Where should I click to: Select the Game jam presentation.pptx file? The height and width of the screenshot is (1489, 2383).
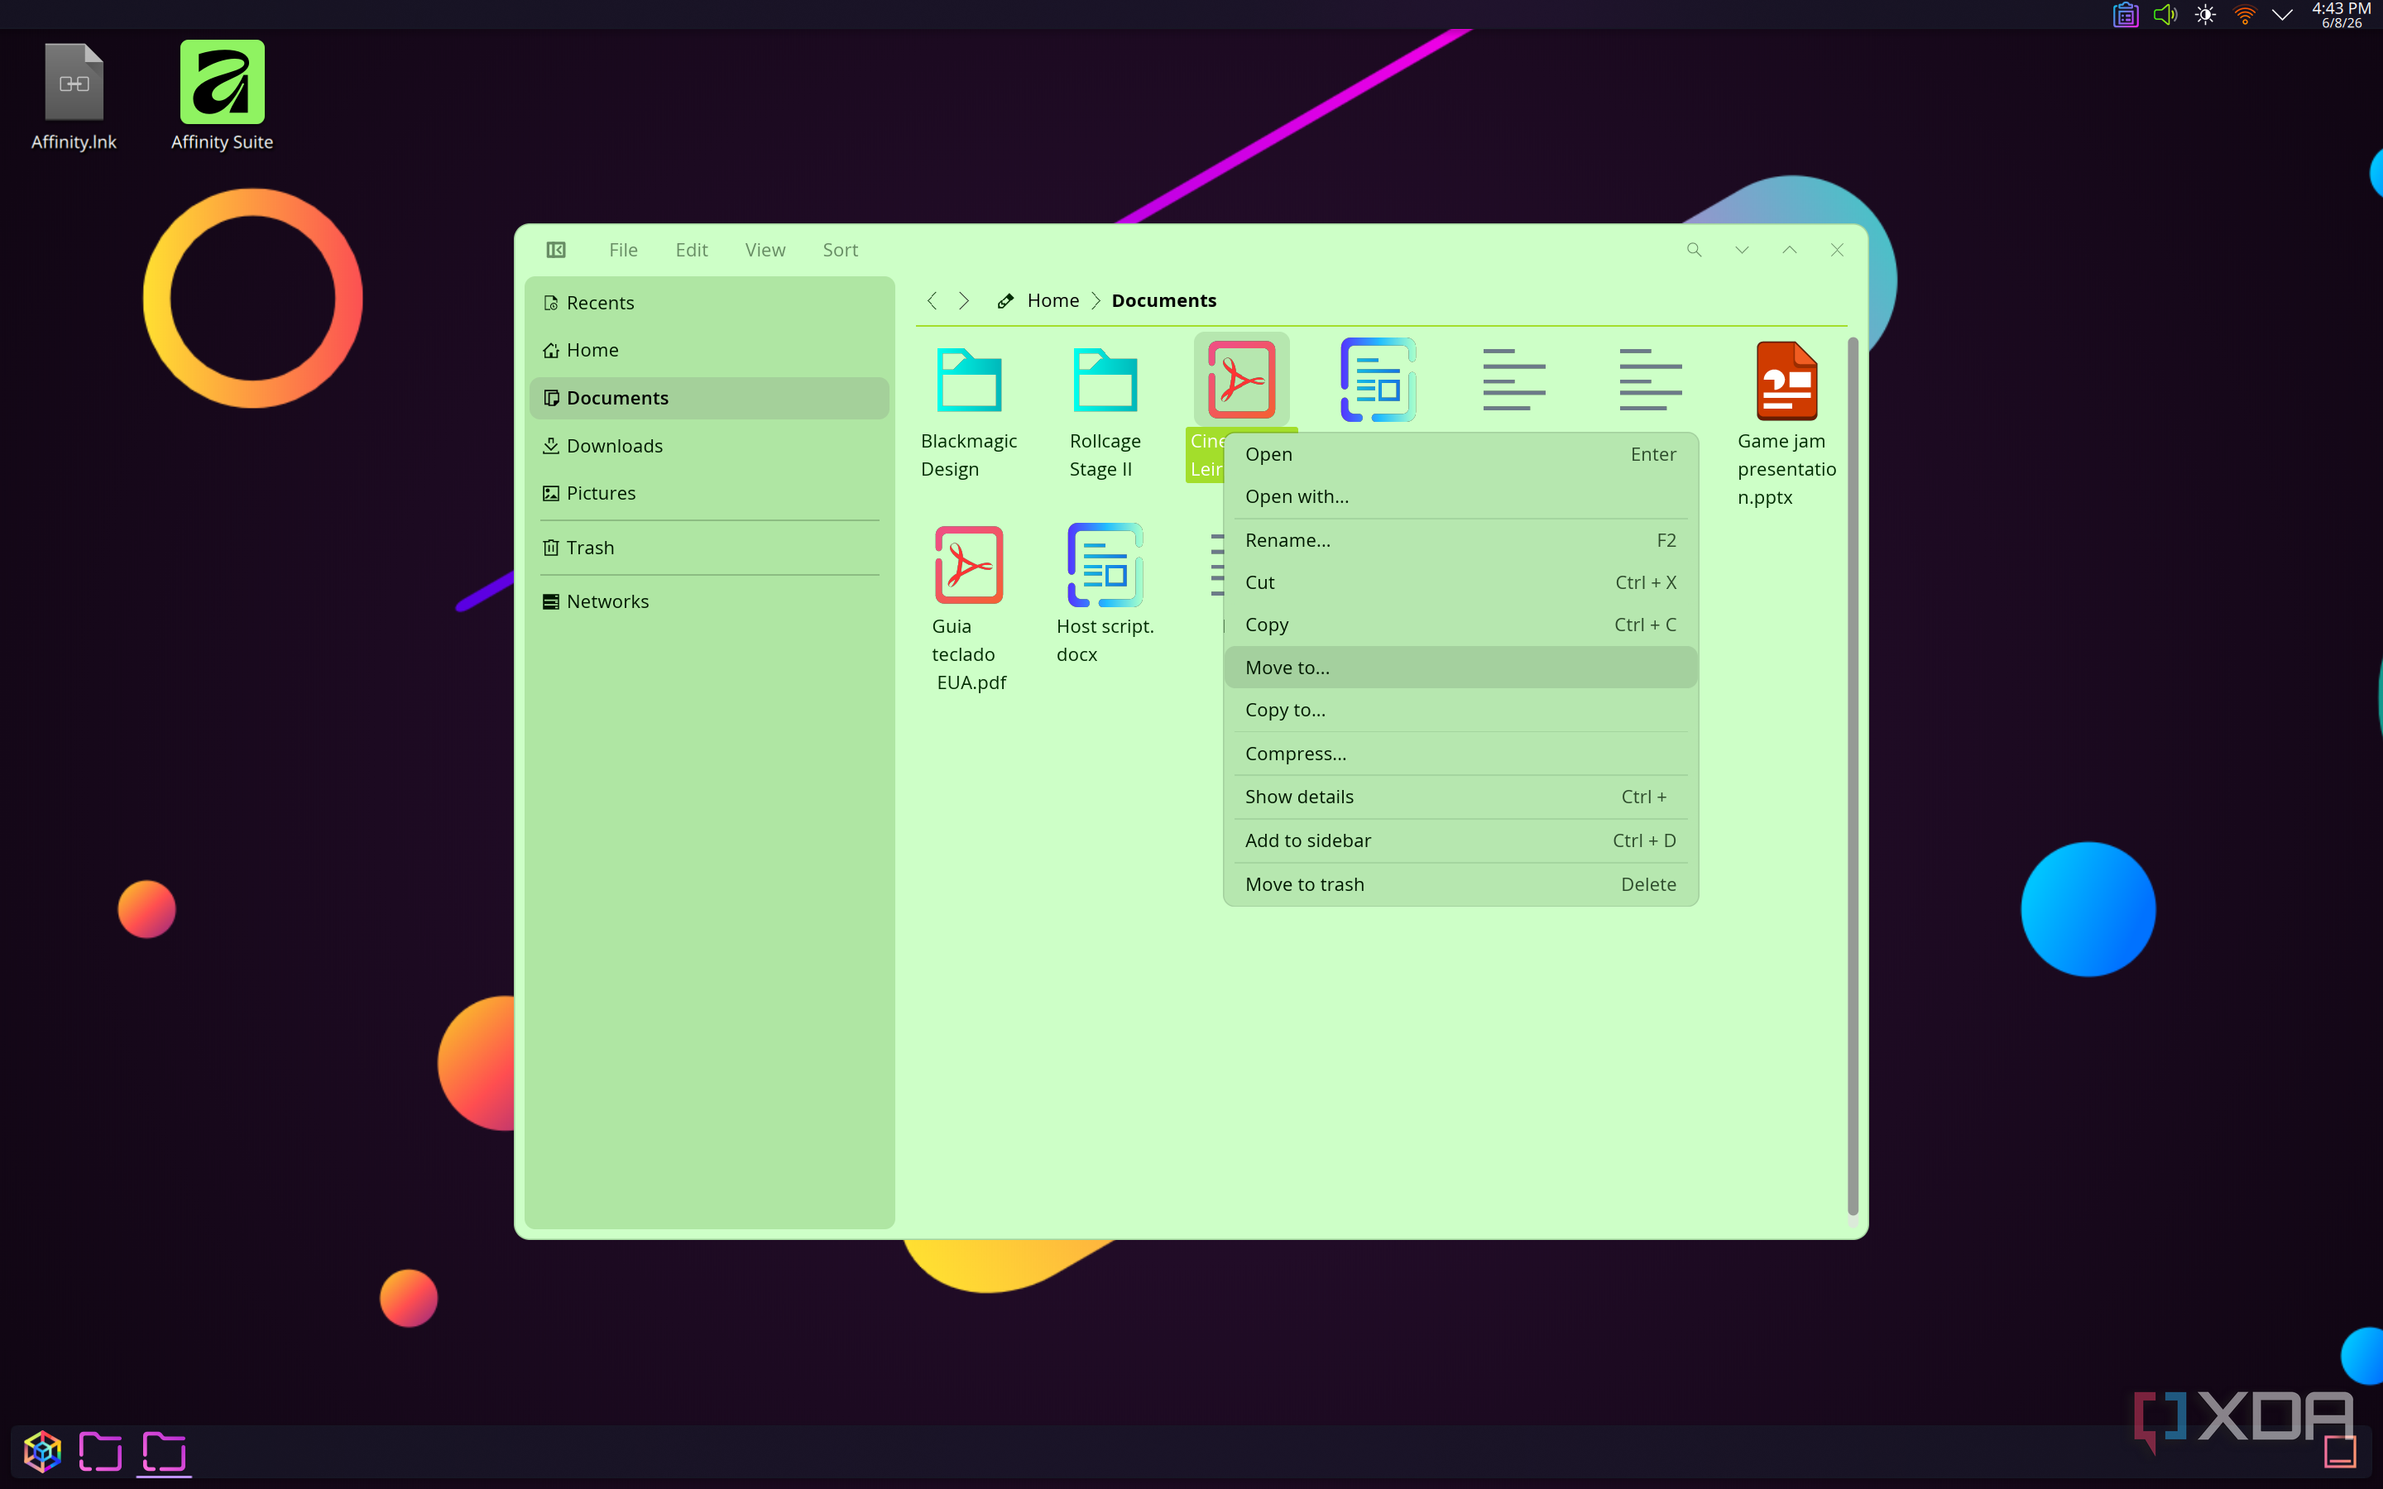coord(1786,424)
